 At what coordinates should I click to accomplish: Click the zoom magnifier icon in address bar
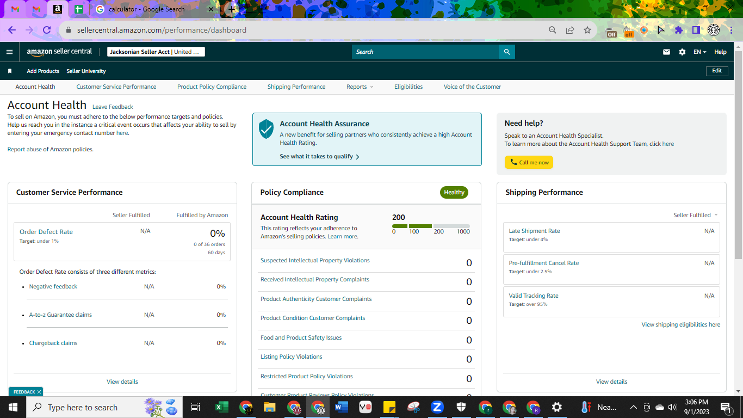(x=553, y=30)
